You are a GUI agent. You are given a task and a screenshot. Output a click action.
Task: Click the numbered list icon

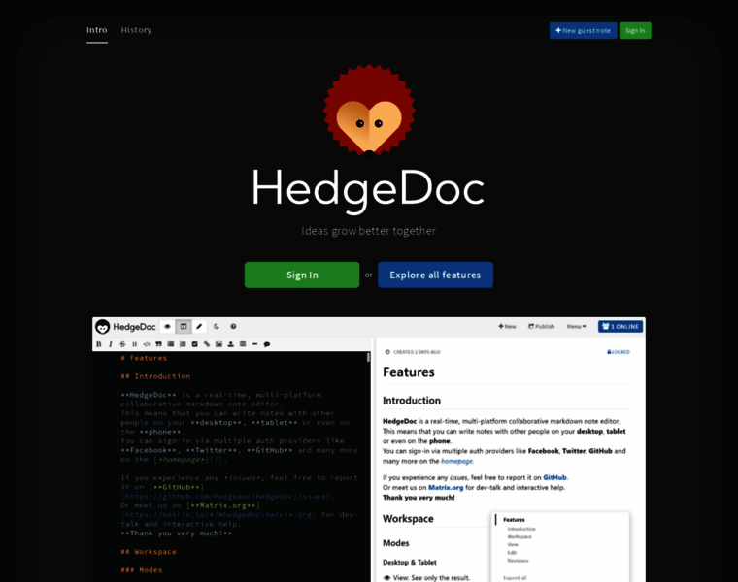pos(183,344)
